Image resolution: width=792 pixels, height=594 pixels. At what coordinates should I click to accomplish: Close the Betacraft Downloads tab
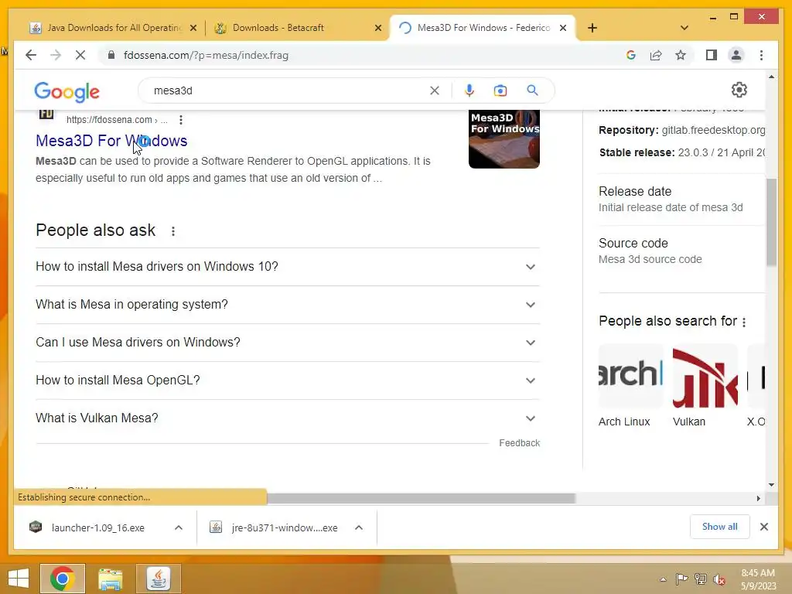click(377, 28)
